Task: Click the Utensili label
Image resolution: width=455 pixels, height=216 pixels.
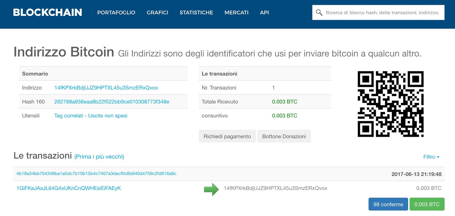Action: coord(31,116)
